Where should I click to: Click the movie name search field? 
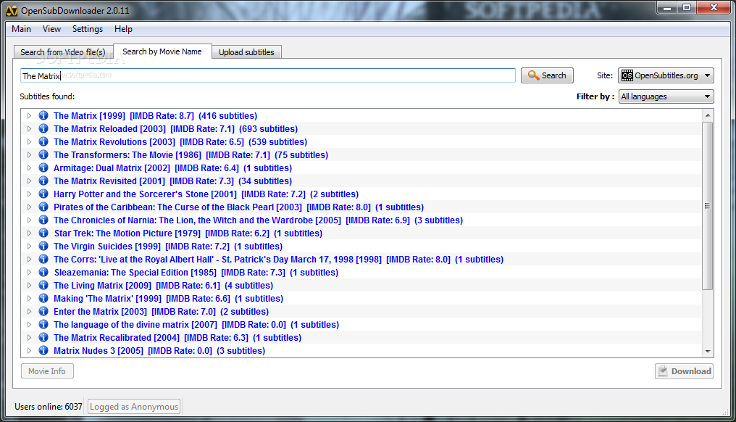(267, 75)
